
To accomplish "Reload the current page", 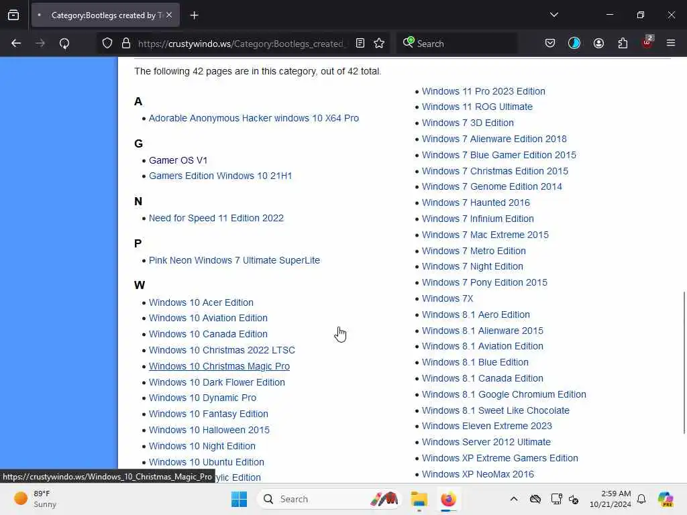I will click(64, 44).
